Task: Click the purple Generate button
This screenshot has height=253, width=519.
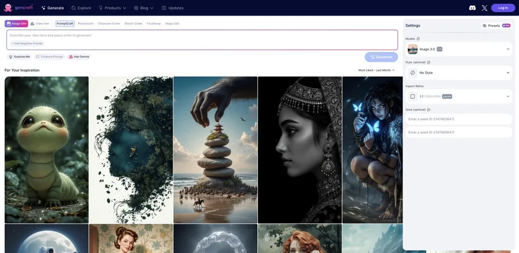Action: [x=381, y=57]
